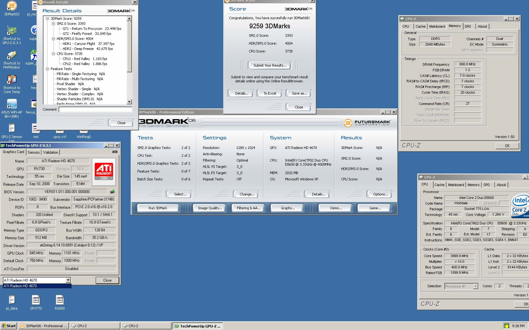Click the DRAM Frequency 800.0 MHz value
529x330 pixels.
468,64
